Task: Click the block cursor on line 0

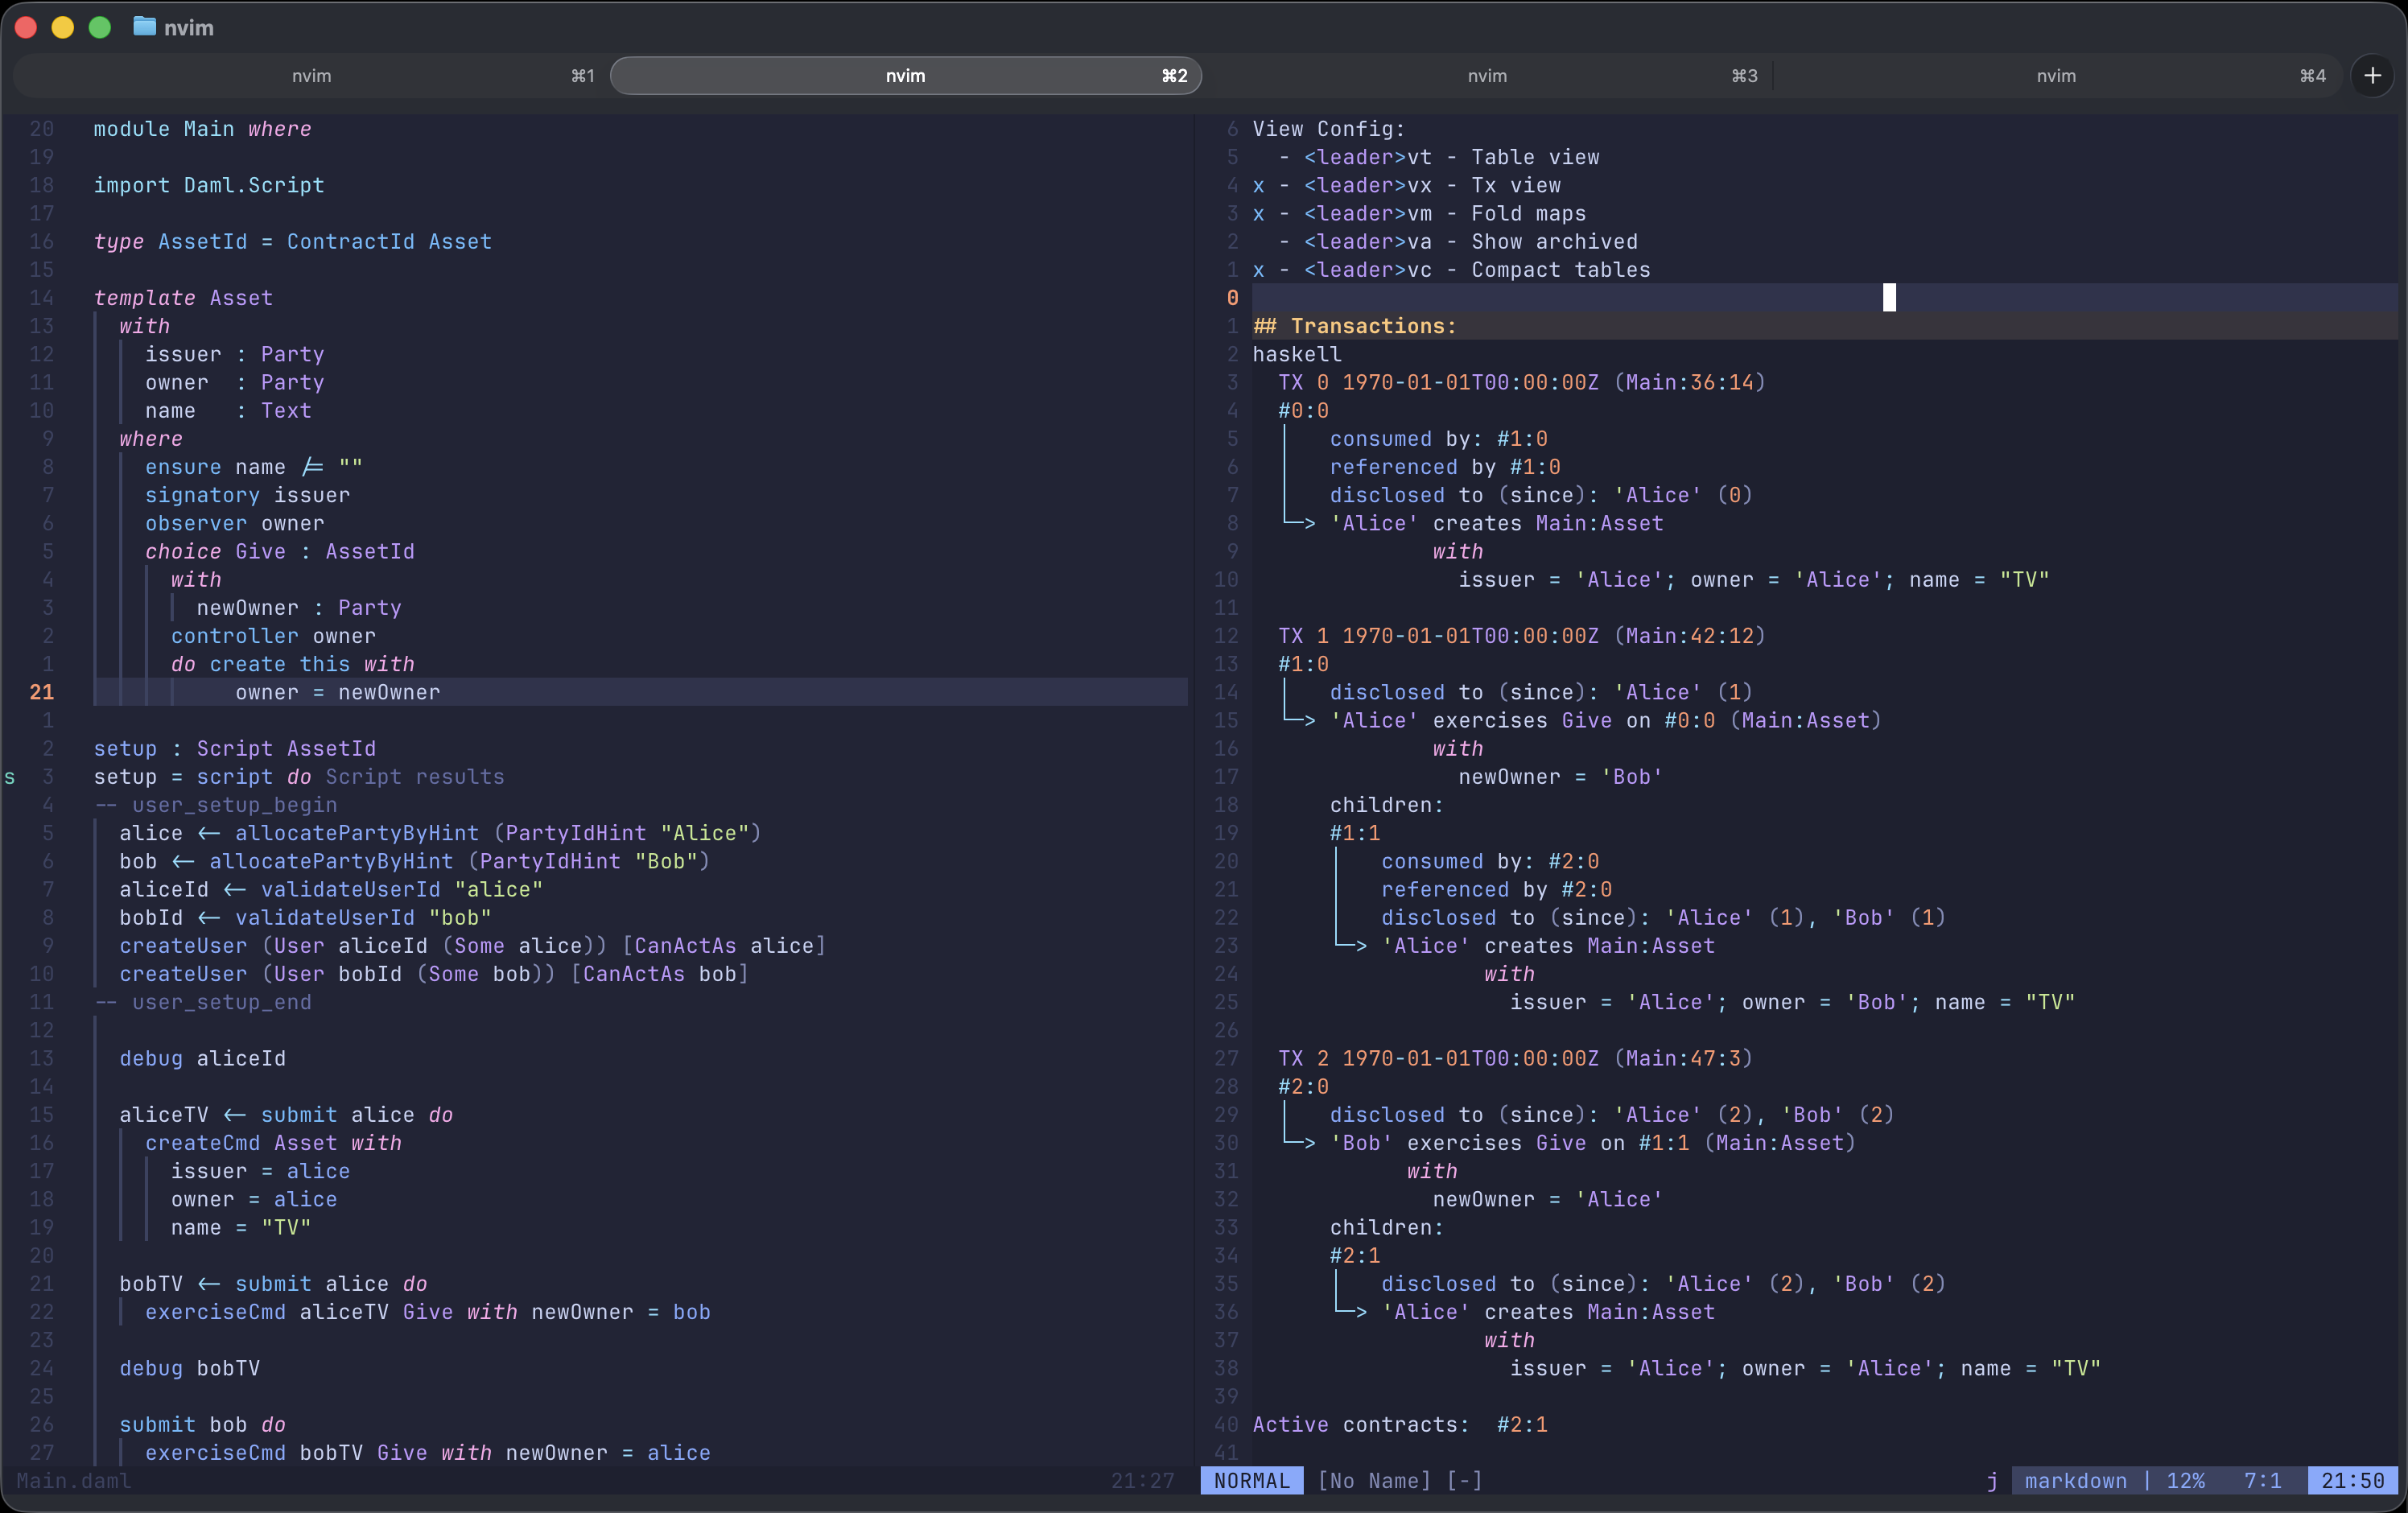Action: [1889, 297]
